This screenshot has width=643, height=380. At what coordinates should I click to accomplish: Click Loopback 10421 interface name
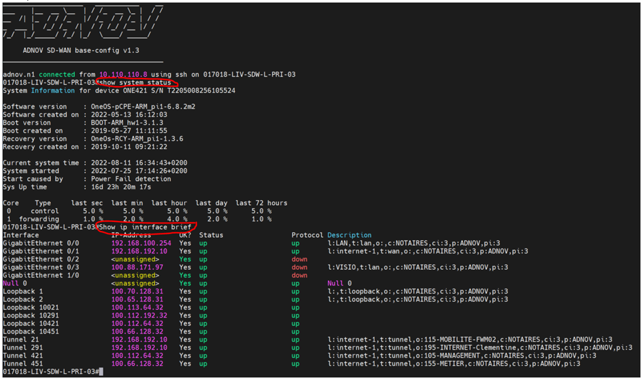[x=31, y=323]
